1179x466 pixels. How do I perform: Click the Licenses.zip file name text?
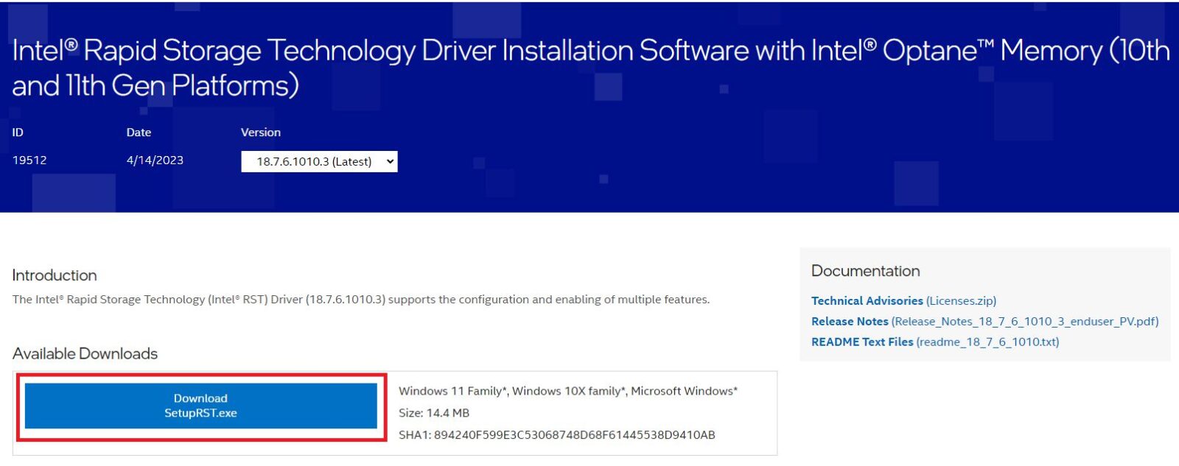point(961,301)
